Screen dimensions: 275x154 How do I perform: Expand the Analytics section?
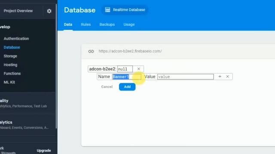(24, 124)
